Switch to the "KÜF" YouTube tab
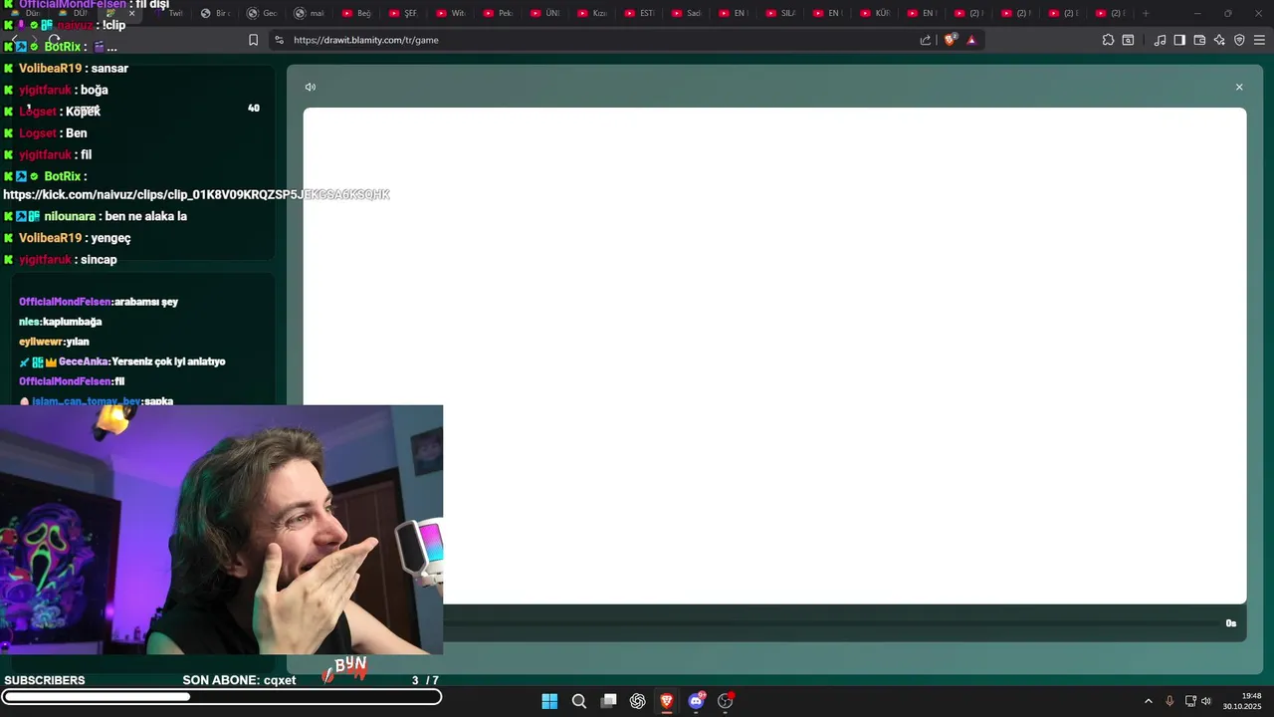The image size is (1274, 717). 877,13
